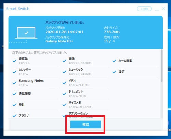171x139 pixels.
Task: Open the その他 menu button
Action: (144, 9)
